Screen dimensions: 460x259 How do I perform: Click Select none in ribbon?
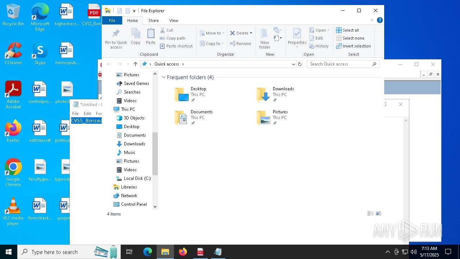[350, 38]
